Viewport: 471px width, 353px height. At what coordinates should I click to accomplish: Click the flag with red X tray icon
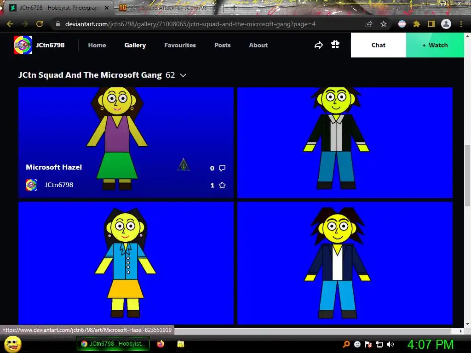tap(368, 344)
